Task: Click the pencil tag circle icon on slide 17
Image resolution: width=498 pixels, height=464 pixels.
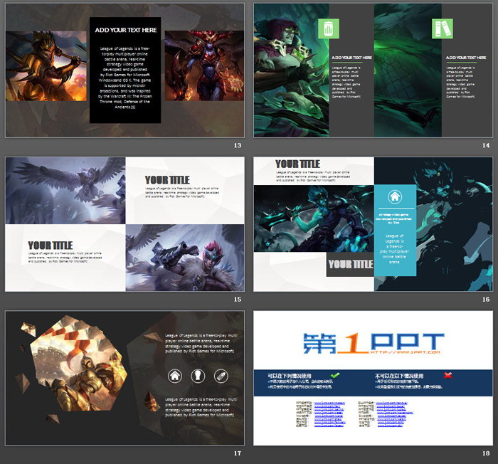Action: point(221,376)
